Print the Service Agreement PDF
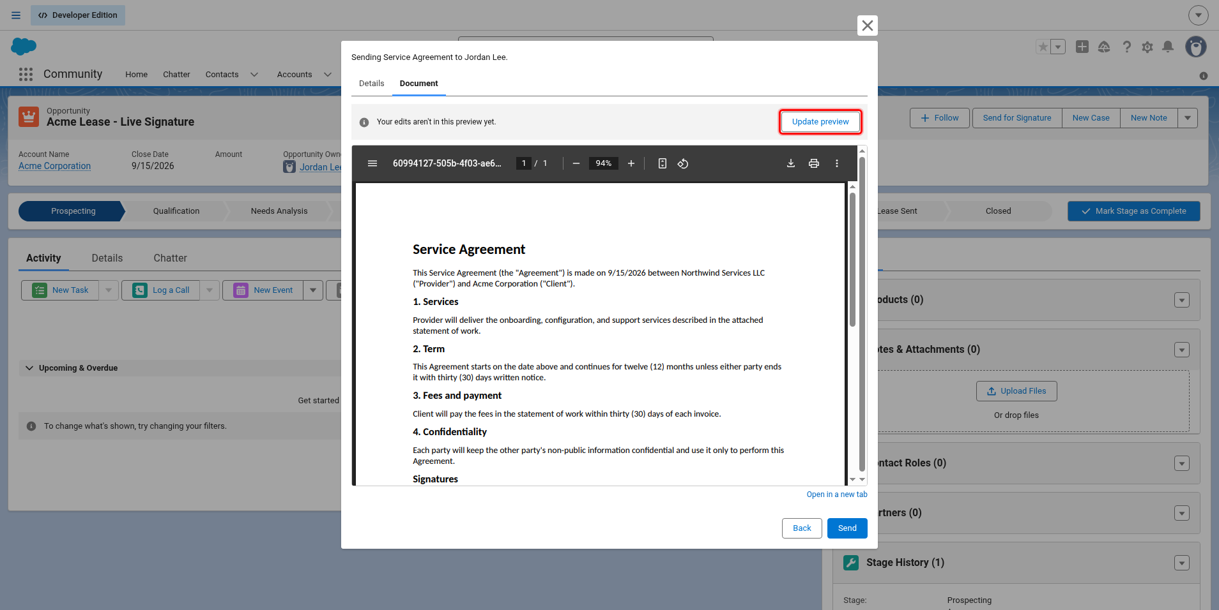1219x610 pixels. click(x=814, y=163)
